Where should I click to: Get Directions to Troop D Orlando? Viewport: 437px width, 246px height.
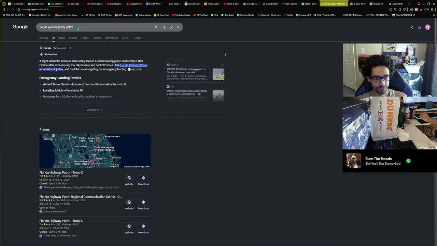click(143, 180)
